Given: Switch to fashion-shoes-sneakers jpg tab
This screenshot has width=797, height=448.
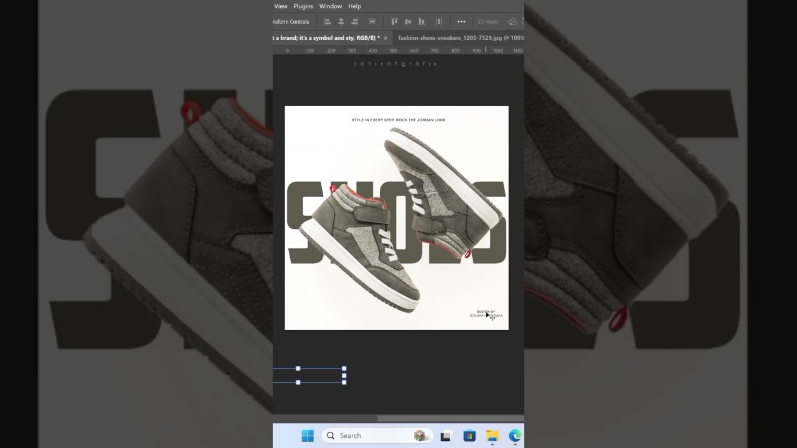Looking at the screenshot, I should click(461, 38).
